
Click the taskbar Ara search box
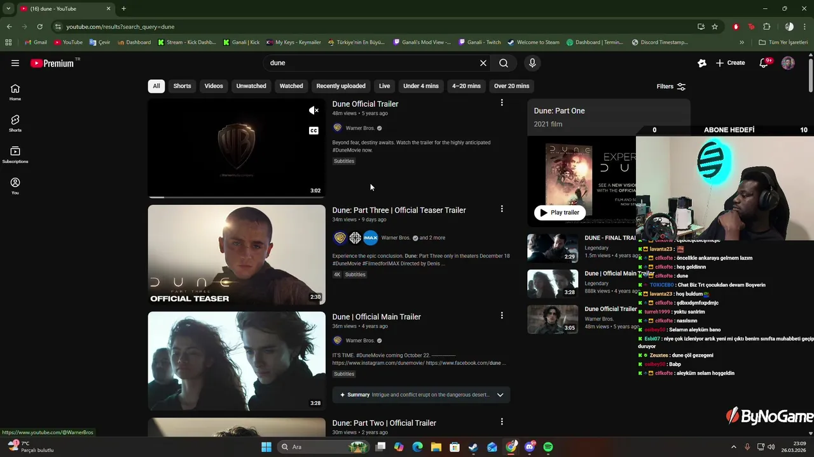click(x=324, y=447)
